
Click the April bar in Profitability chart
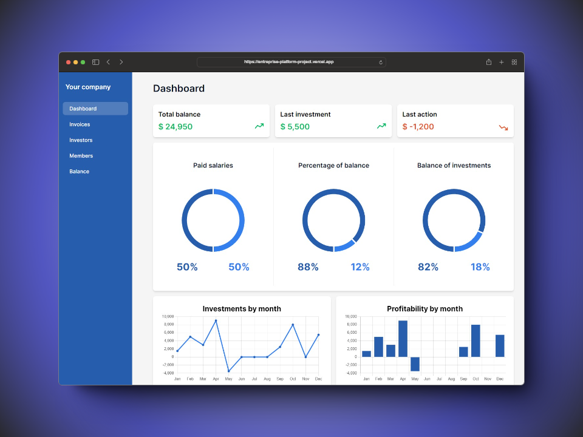(x=403, y=339)
